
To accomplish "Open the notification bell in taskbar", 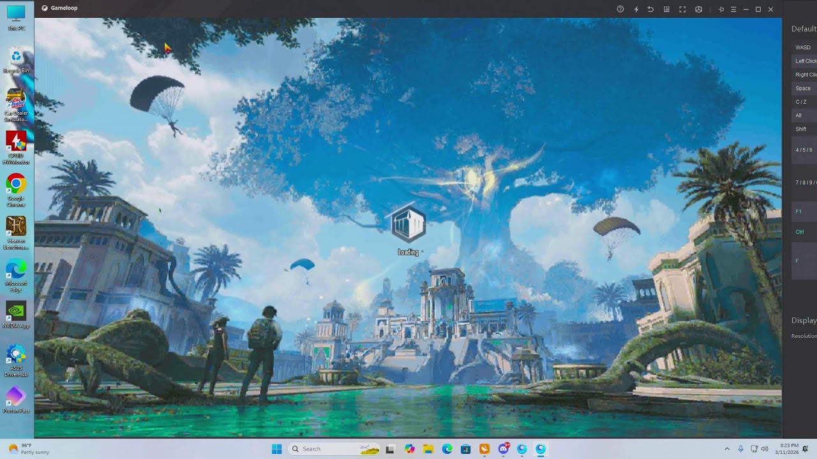I will click(806, 449).
